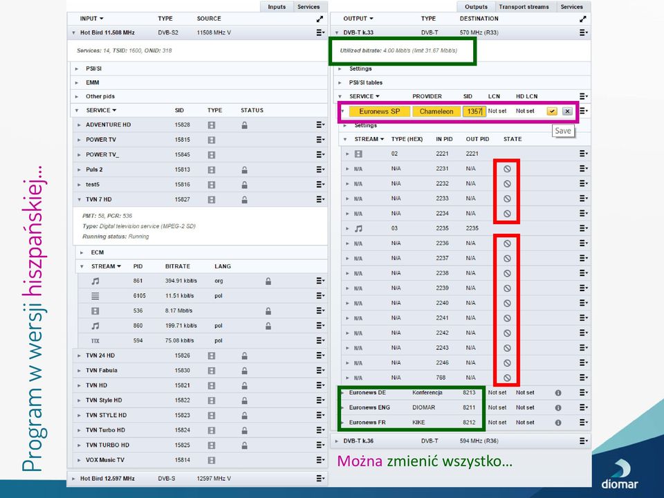This screenshot has height=498, width=664.
Task: Open menu for DVB-T k.33 output
Action: click(583, 33)
